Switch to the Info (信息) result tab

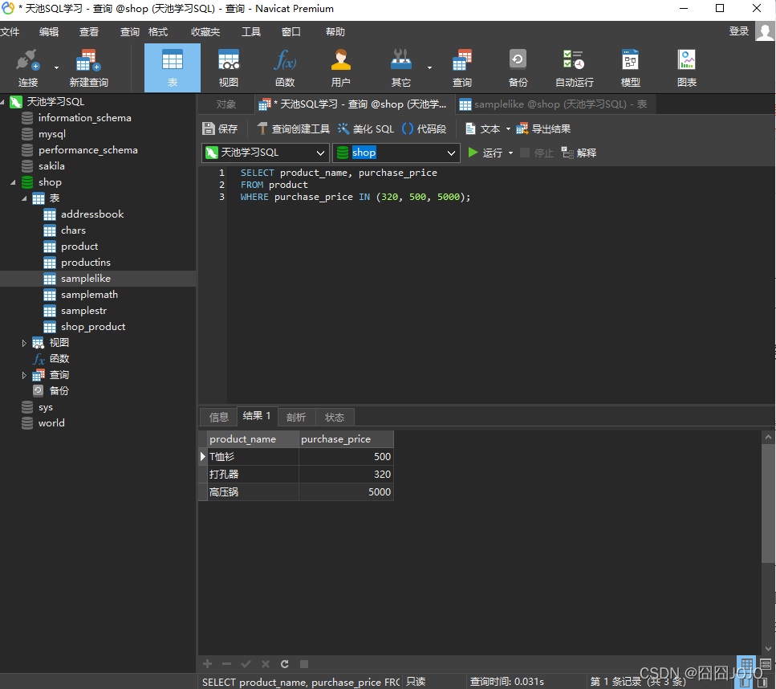219,417
